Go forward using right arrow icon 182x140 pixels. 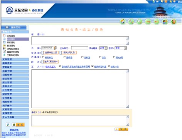tap(157, 22)
